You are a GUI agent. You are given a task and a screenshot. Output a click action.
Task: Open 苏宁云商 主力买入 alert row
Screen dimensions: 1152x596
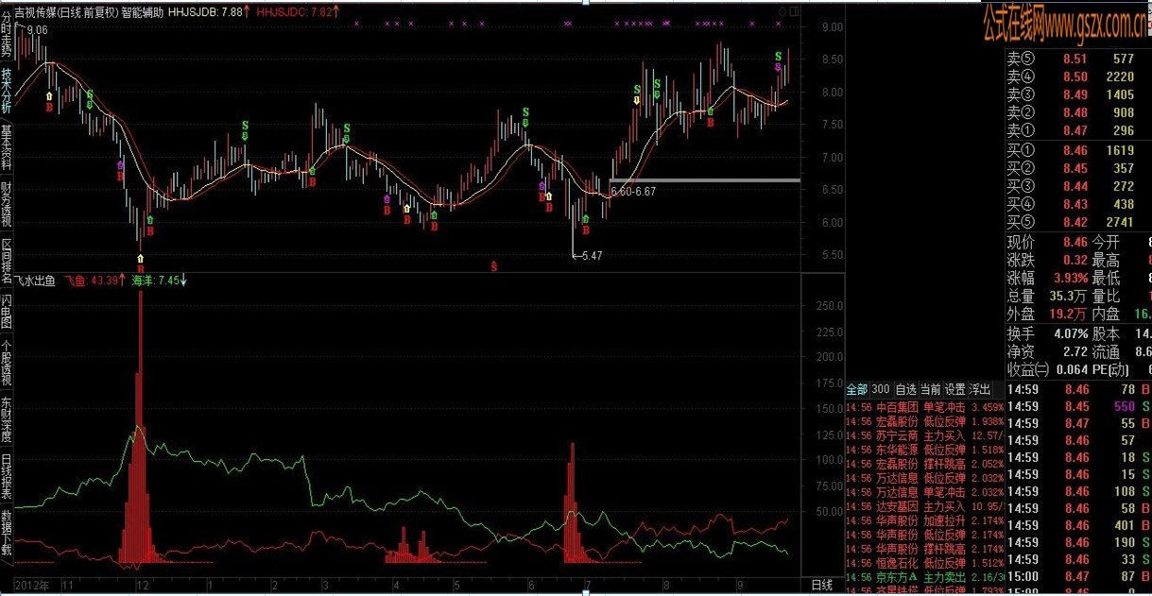coord(924,435)
